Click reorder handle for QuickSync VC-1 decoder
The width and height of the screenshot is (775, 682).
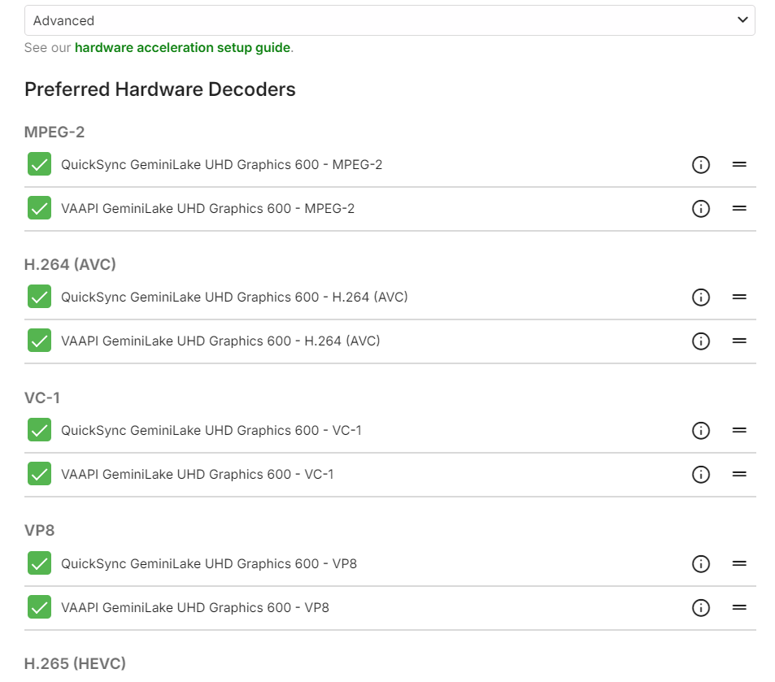click(739, 431)
